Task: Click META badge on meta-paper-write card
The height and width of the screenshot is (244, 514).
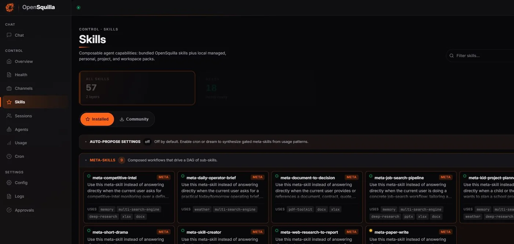Action: tap(446, 232)
